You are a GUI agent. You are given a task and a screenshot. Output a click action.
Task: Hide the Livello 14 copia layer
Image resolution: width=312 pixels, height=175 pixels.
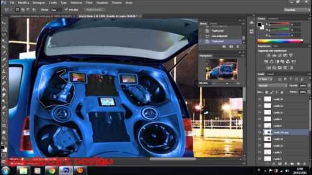point(260,132)
